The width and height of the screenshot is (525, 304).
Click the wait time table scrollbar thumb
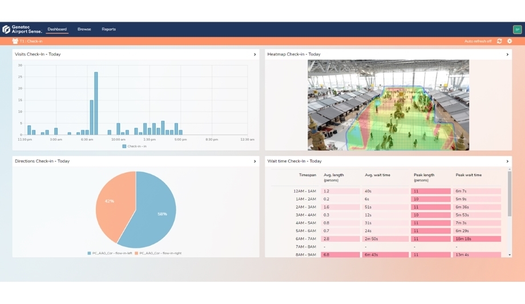(x=510, y=193)
